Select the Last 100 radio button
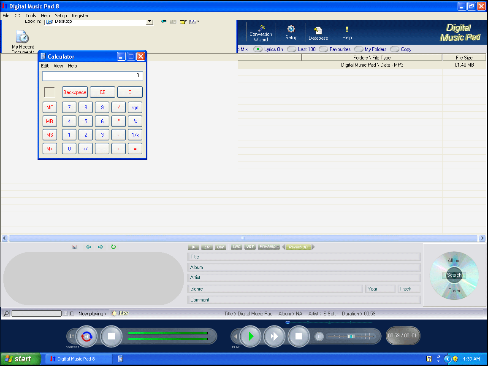Screen dimensions: 488x366 click(x=292, y=49)
